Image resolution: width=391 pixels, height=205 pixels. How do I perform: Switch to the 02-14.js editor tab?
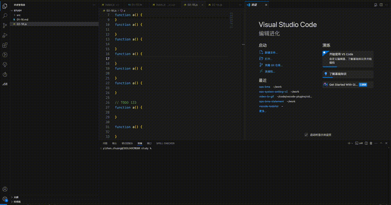click(x=217, y=5)
